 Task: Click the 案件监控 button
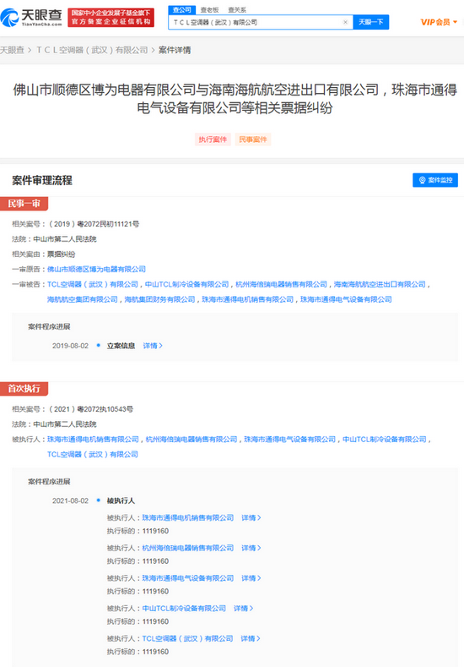click(435, 180)
